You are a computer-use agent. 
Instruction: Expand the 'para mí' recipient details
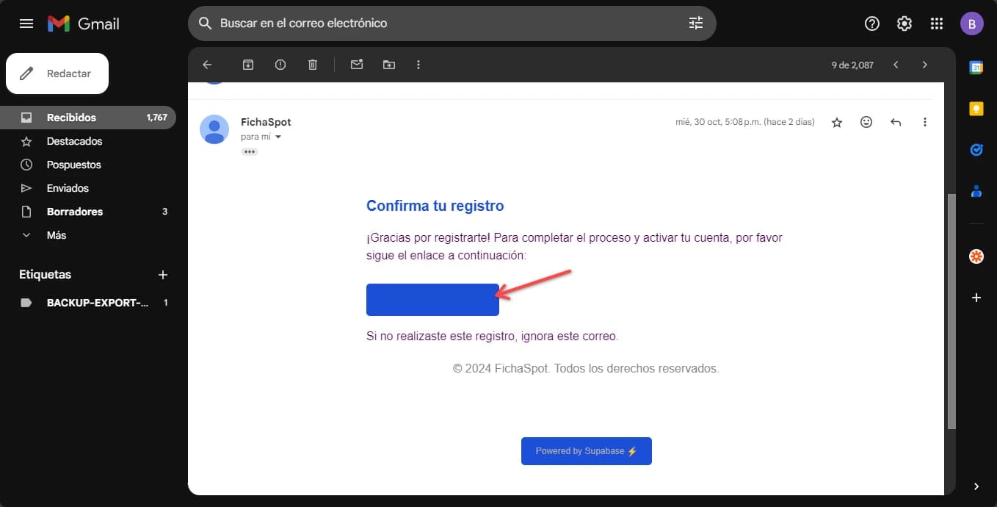[277, 136]
